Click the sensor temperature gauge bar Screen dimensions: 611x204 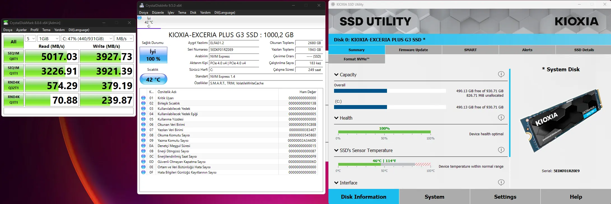(x=384, y=164)
